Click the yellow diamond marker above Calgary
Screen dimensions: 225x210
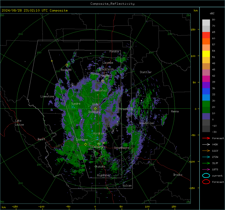99,144
